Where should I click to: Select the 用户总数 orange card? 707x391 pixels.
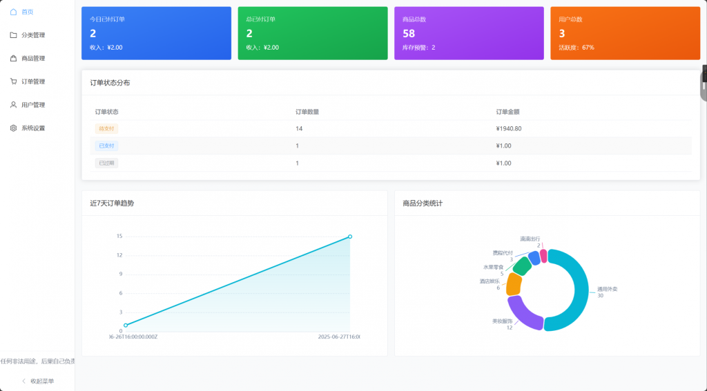(x=625, y=33)
